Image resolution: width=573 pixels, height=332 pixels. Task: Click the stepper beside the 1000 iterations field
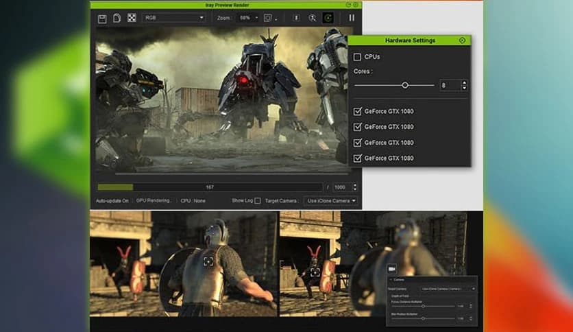tap(355, 187)
